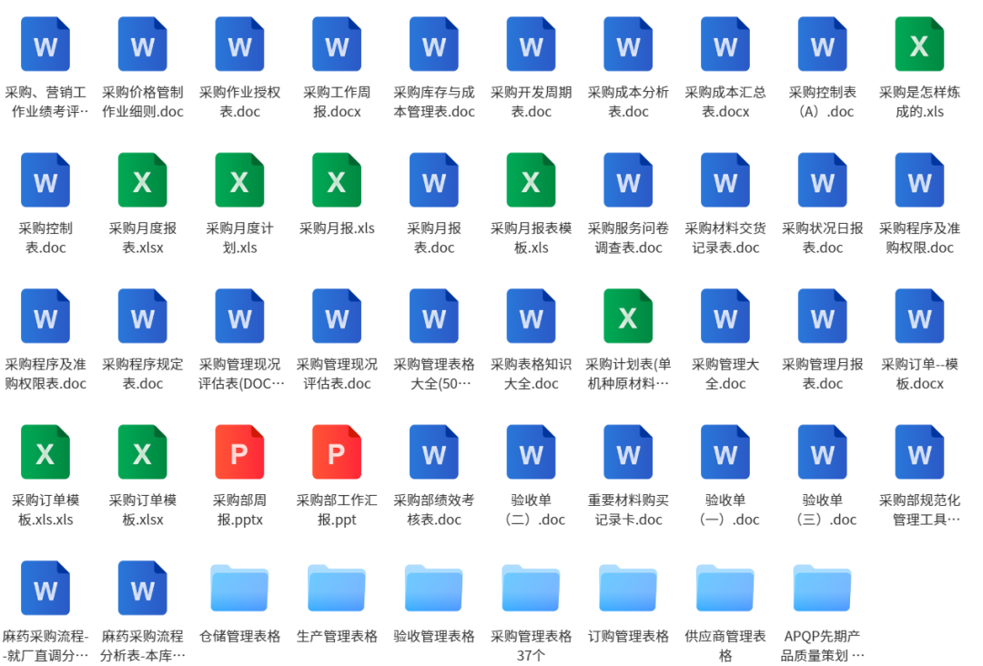The width and height of the screenshot is (983, 666).
Task: Open the 采购材料交货记录表.doc icon
Action: [x=725, y=180]
